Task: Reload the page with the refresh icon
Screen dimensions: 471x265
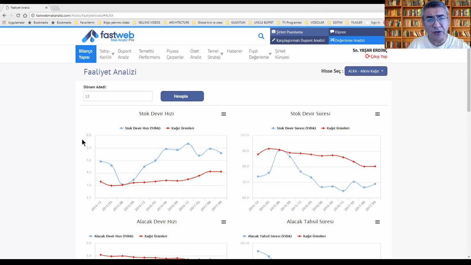Action: tap(18, 15)
